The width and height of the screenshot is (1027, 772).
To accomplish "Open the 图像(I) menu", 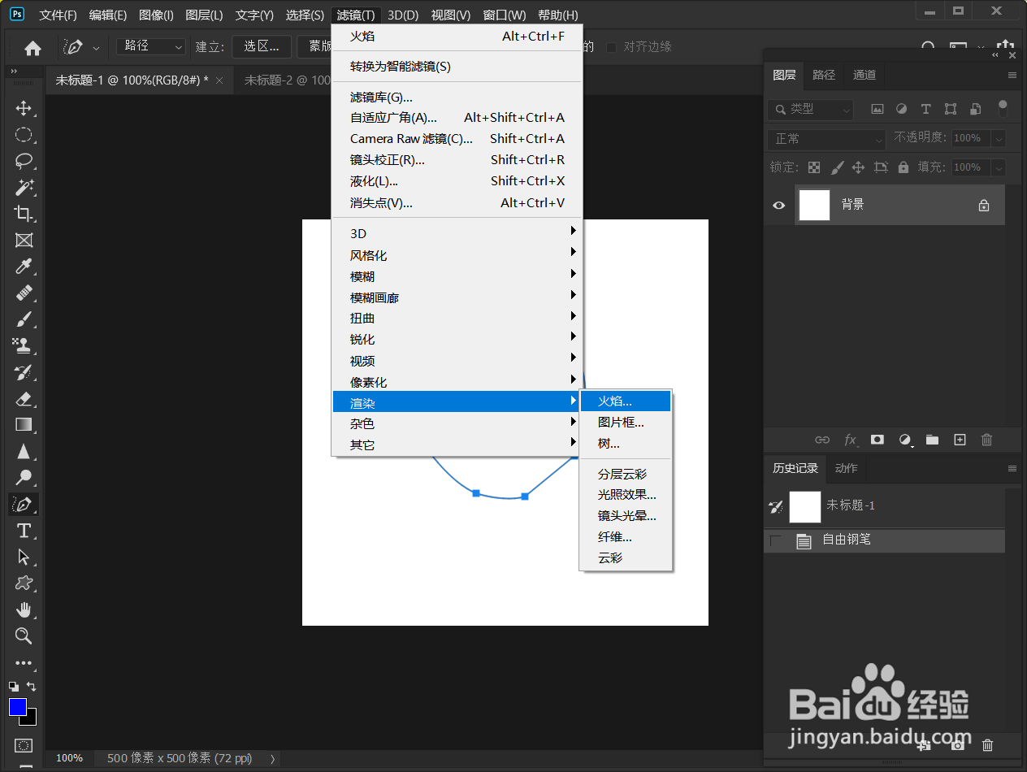I will (x=156, y=15).
